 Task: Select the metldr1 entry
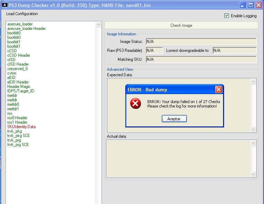13,109
